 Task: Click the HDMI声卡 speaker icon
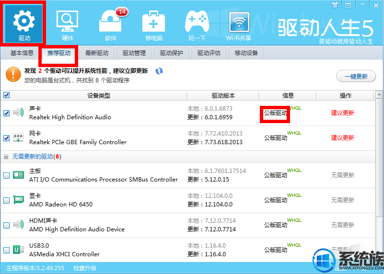pyautogui.click(x=18, y=225)
